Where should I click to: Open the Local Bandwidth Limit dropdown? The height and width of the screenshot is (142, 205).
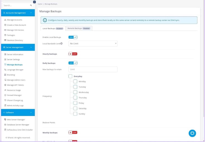(x=93, y=44)
